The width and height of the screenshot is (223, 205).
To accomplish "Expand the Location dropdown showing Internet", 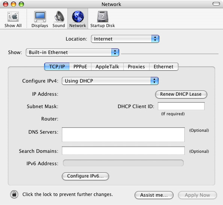I will pyautogui.click(x=125, y=39).
